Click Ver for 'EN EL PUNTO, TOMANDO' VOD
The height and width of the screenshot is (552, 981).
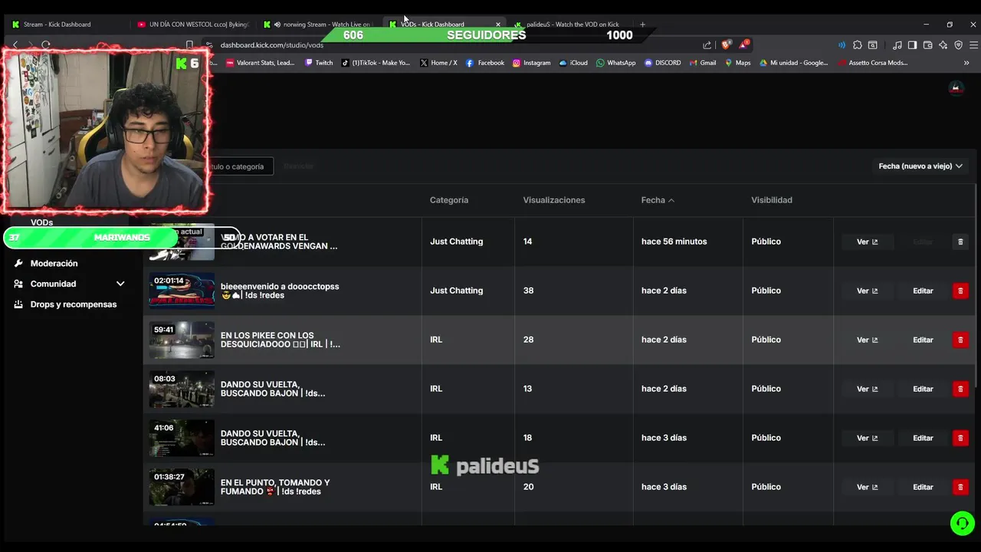tap(868, 487)
